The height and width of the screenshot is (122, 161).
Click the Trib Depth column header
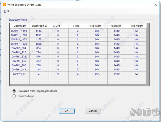(x=117, y=26)
